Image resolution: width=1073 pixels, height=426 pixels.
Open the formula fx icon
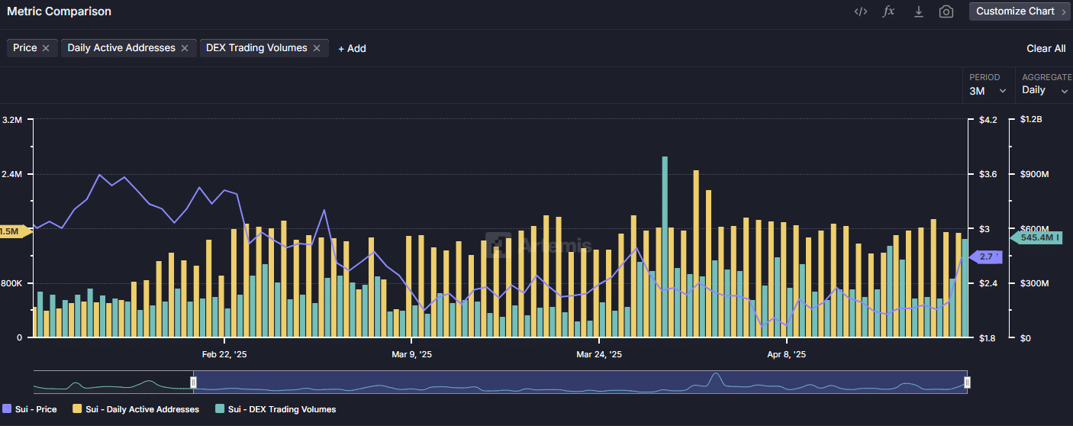pyautogui.click(x=888, y=11)
